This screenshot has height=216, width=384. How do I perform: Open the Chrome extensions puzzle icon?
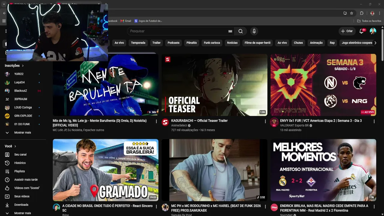coord(361,13)
